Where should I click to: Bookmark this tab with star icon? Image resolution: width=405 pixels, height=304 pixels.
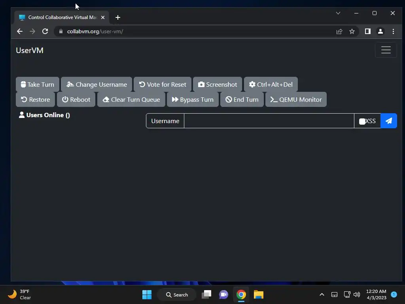click(352, 31)
